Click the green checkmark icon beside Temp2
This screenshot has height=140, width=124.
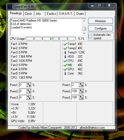pyautogui.click(x=65, y=48)
